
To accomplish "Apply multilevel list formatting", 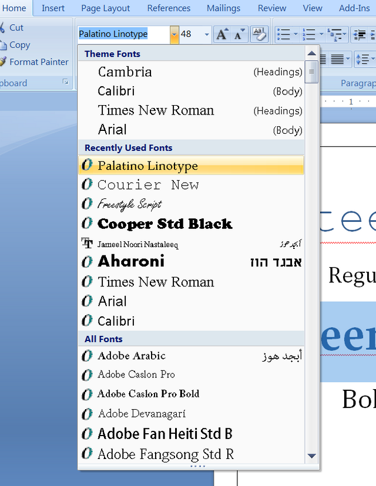I will pyautogui.click(x=337, y=34).
